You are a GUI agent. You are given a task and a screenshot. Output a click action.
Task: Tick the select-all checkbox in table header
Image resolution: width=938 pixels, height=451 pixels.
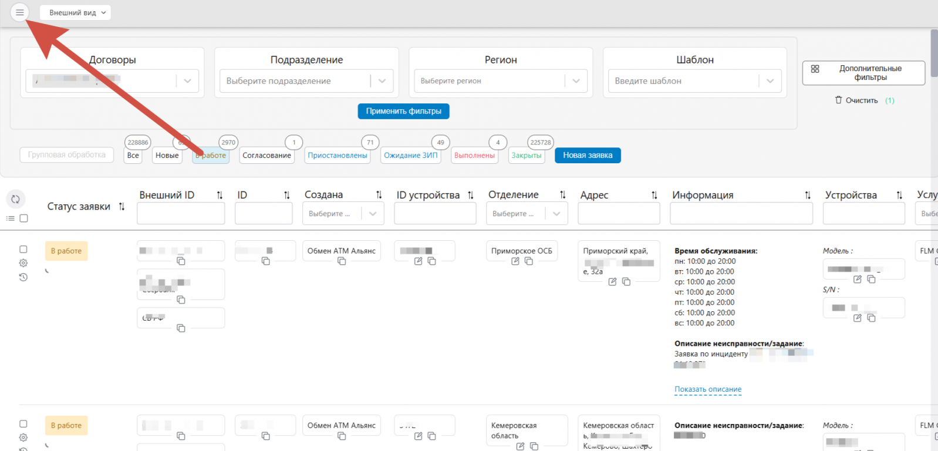(x=24, y=218)
